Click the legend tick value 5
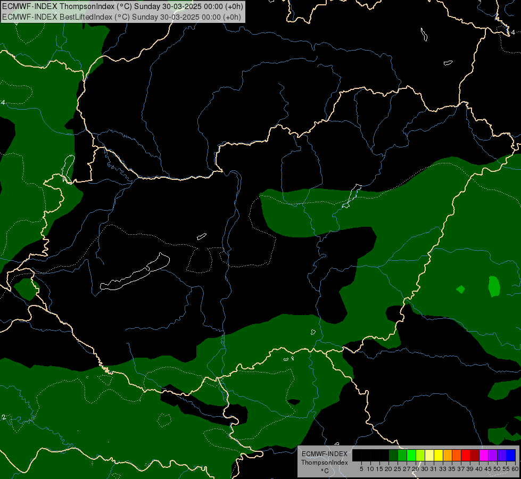521x479 pixels. click(361, 469)
